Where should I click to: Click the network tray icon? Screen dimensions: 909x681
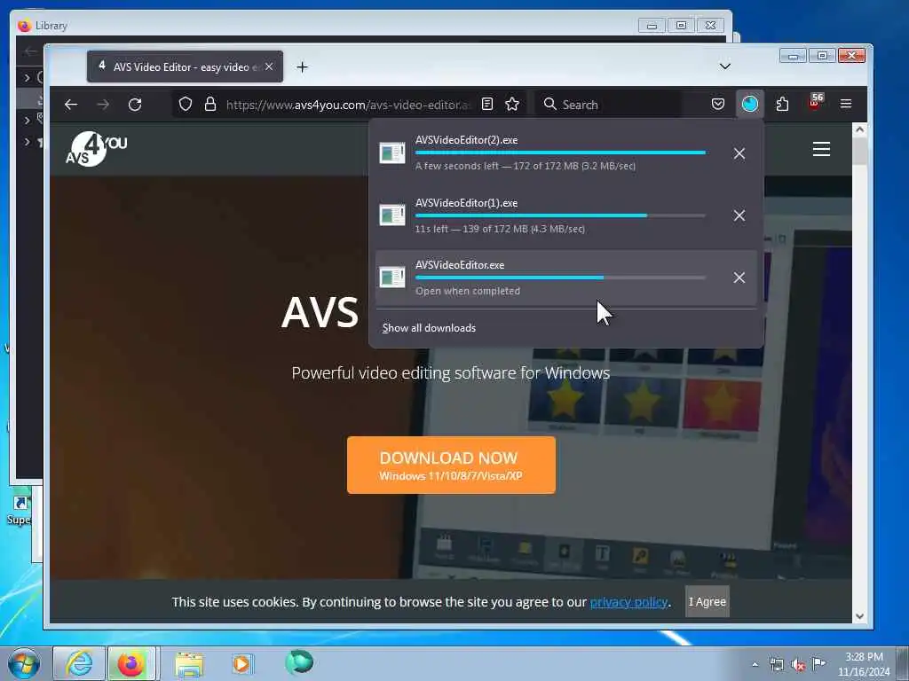(776, 664)
